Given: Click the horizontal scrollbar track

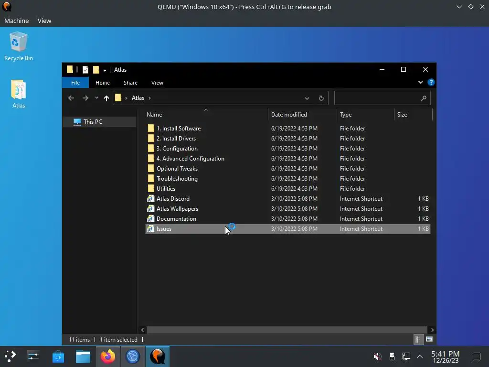Looking at the screenshot, I should point(287,330).
